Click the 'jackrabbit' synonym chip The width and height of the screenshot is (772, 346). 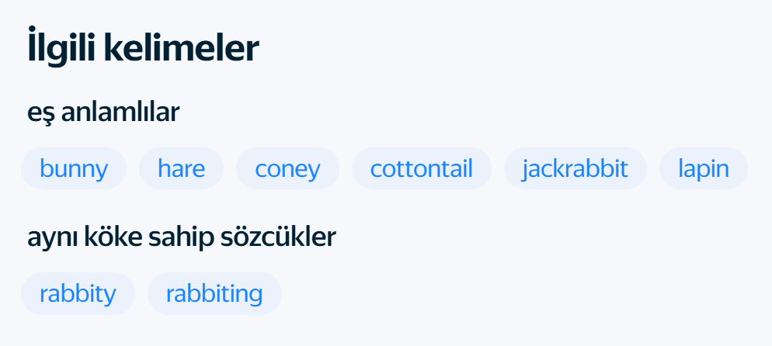click(575, 168)
